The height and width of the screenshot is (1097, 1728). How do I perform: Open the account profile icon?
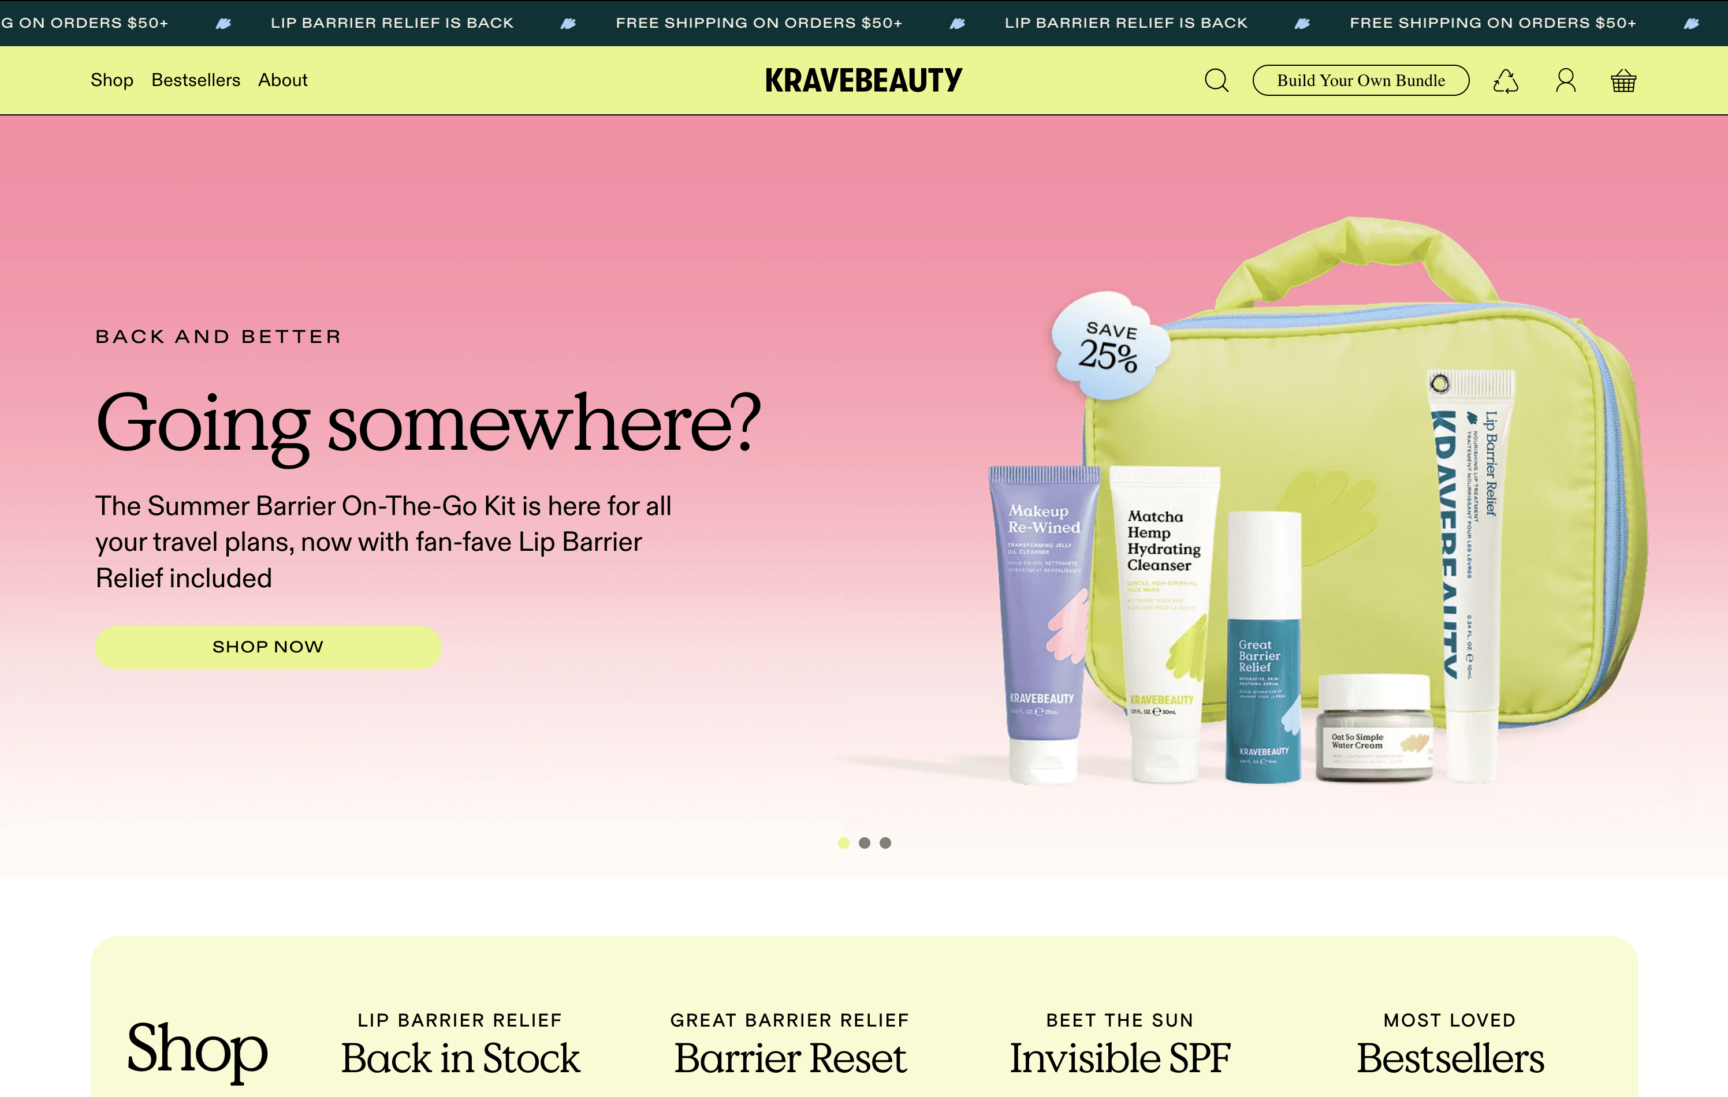1566,80
